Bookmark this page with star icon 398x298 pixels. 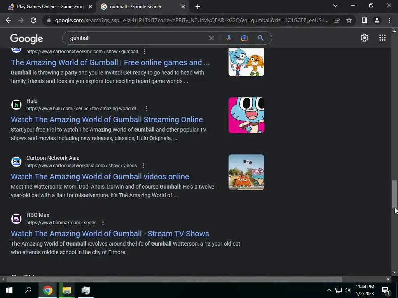349,20
